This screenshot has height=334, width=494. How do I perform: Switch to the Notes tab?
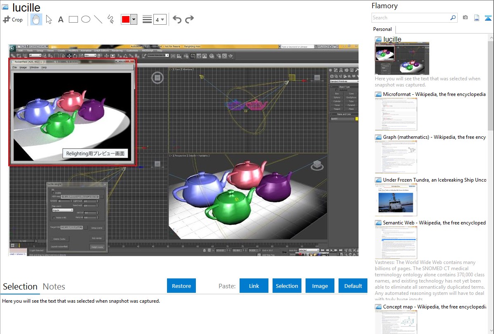[x=54, y=287]
